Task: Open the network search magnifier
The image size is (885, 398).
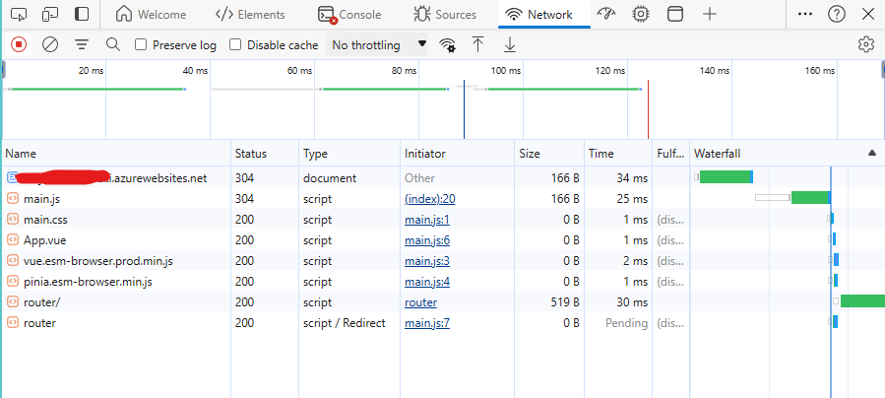Action: point(112,44)
